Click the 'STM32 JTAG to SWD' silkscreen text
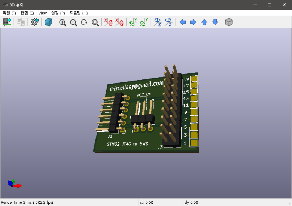The image size is (292, 206). coord(128,144)
